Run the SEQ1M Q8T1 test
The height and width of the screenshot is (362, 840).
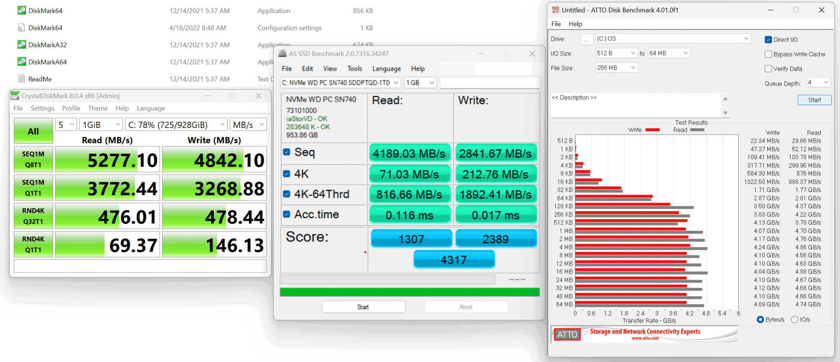coord(33,159)
